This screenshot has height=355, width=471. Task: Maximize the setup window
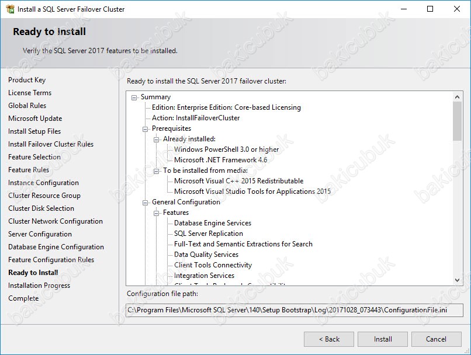click(430, 9)
